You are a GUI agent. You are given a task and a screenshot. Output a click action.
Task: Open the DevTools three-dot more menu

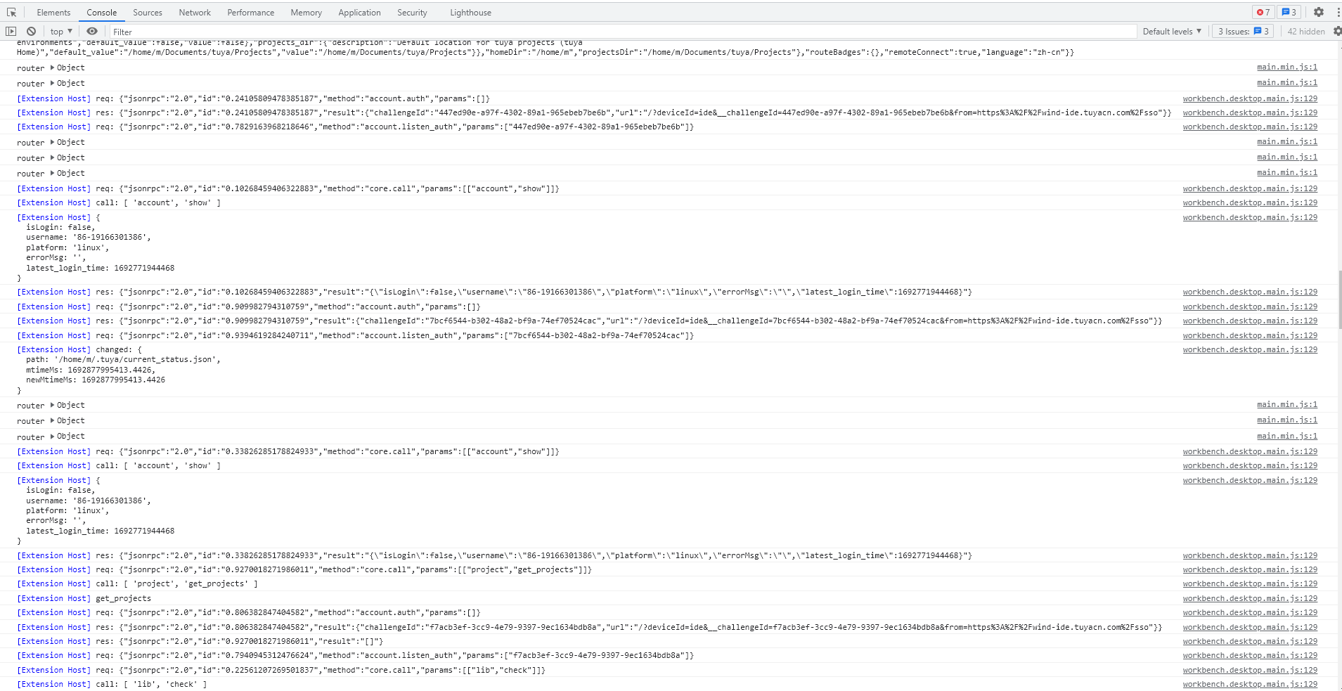coord(1337,13)
